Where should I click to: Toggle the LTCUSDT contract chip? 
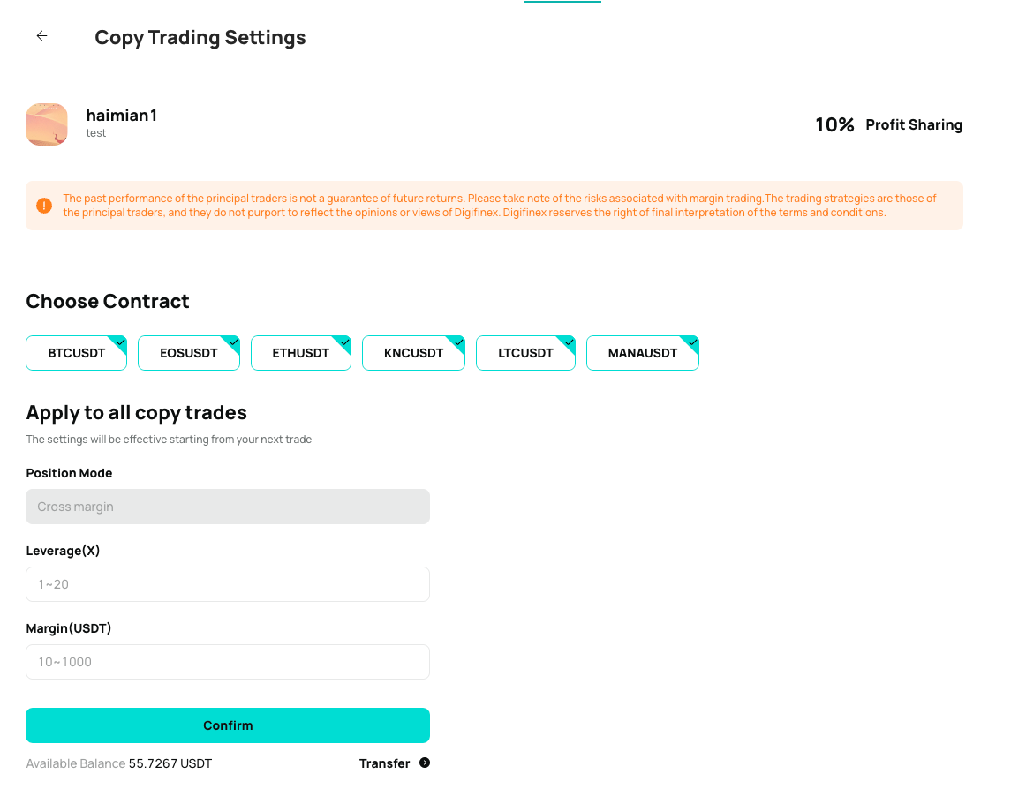[525, 353]
